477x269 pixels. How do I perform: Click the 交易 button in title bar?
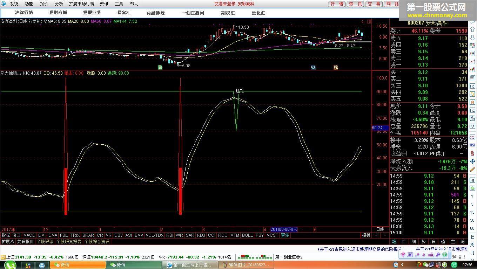[374, 4]
